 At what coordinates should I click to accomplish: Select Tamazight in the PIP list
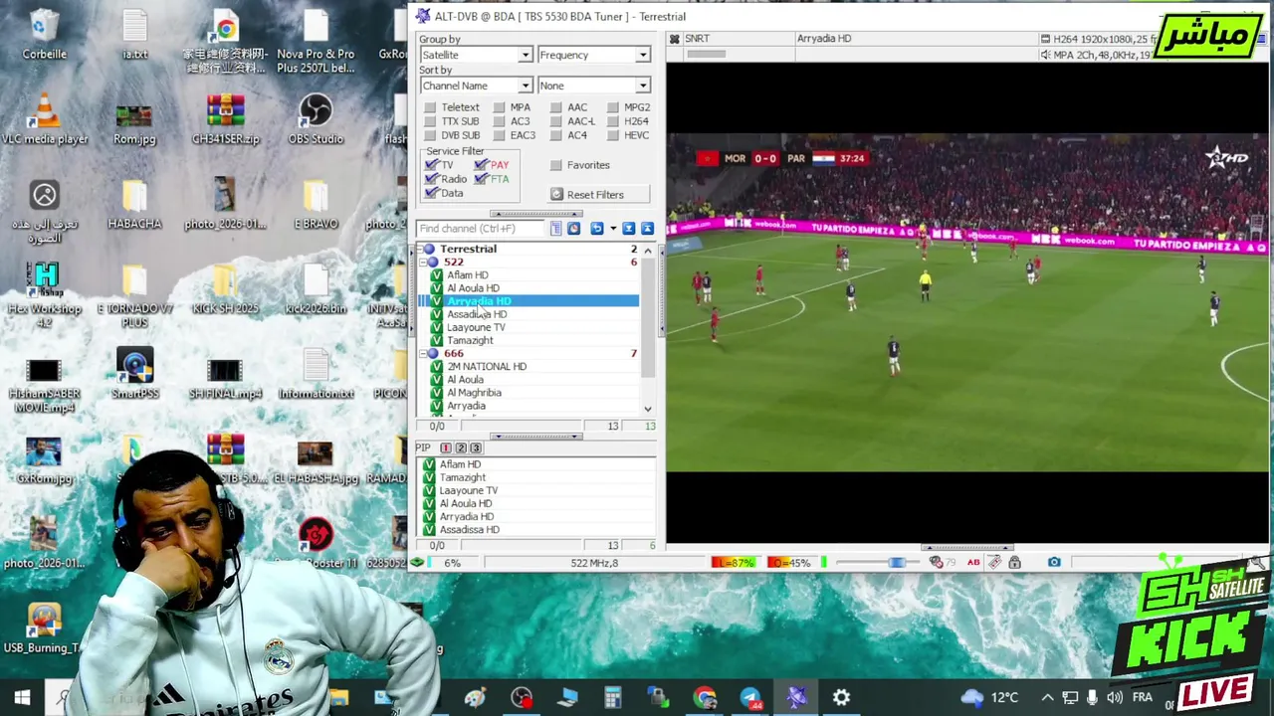463,477
